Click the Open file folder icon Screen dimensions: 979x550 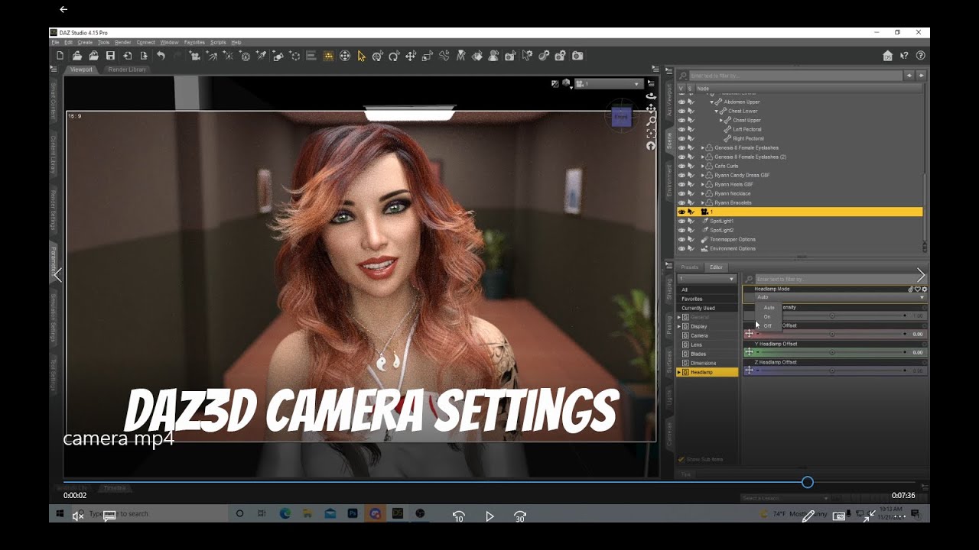click(x=76, y=56)
